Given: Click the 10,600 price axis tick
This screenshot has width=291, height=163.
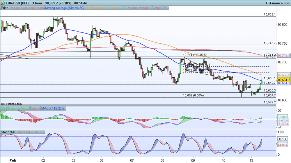Looking at the screenshot, I should coord(282,100).
